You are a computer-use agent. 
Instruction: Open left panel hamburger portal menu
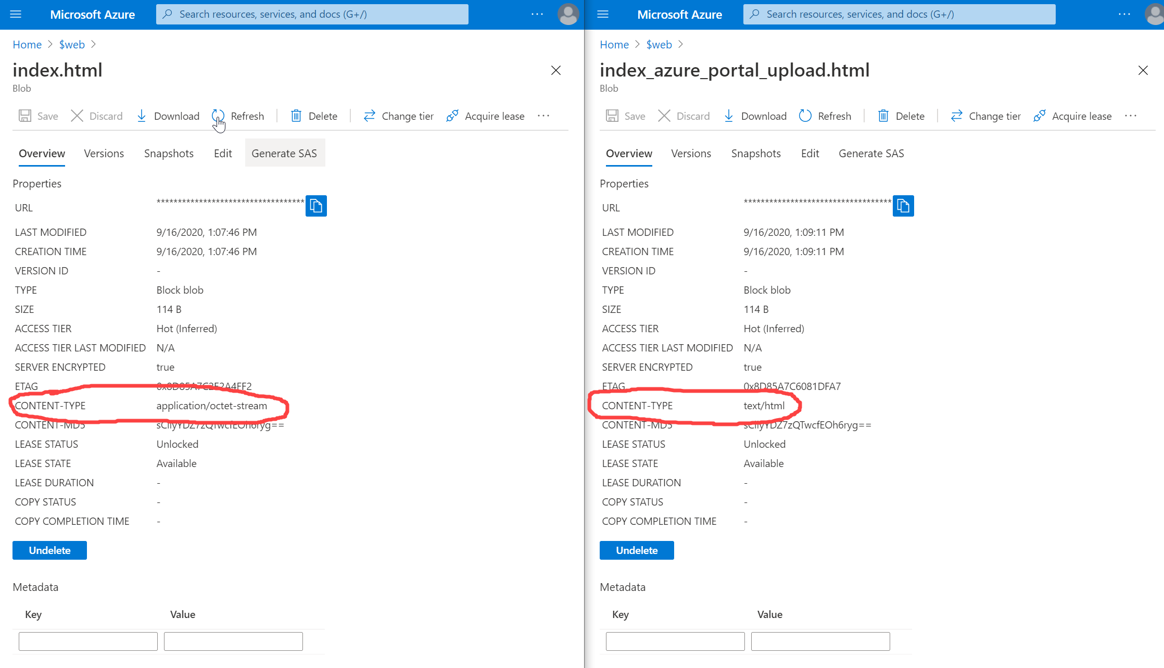(x=16, y=14)
